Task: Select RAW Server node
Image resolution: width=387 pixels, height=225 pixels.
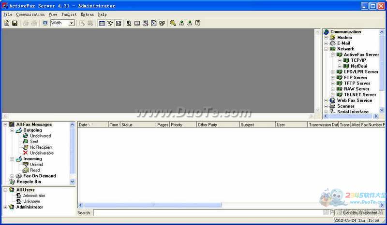Action: pos(357,89)
